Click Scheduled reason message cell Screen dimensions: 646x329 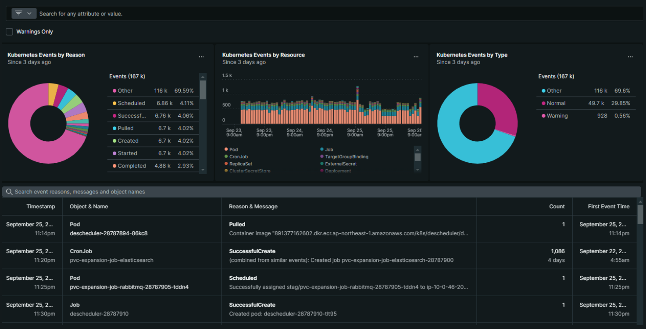coord(349,282)
